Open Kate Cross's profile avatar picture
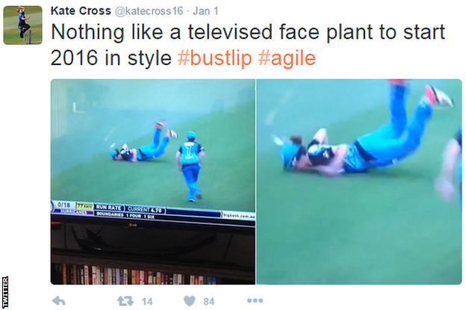This screenshot has height=310, width=466. point(22,25)
